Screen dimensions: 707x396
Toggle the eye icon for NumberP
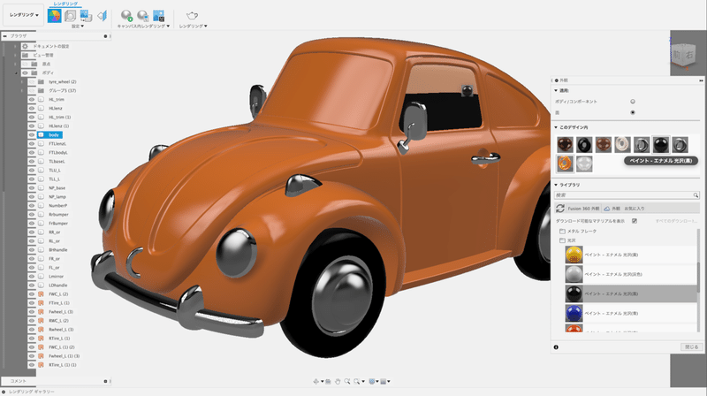[x=32, y=206]
